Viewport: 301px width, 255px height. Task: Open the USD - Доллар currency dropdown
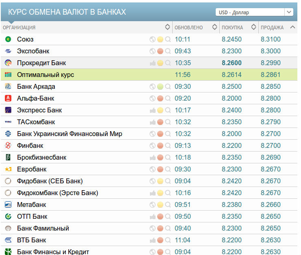click(x=254, y=12)
